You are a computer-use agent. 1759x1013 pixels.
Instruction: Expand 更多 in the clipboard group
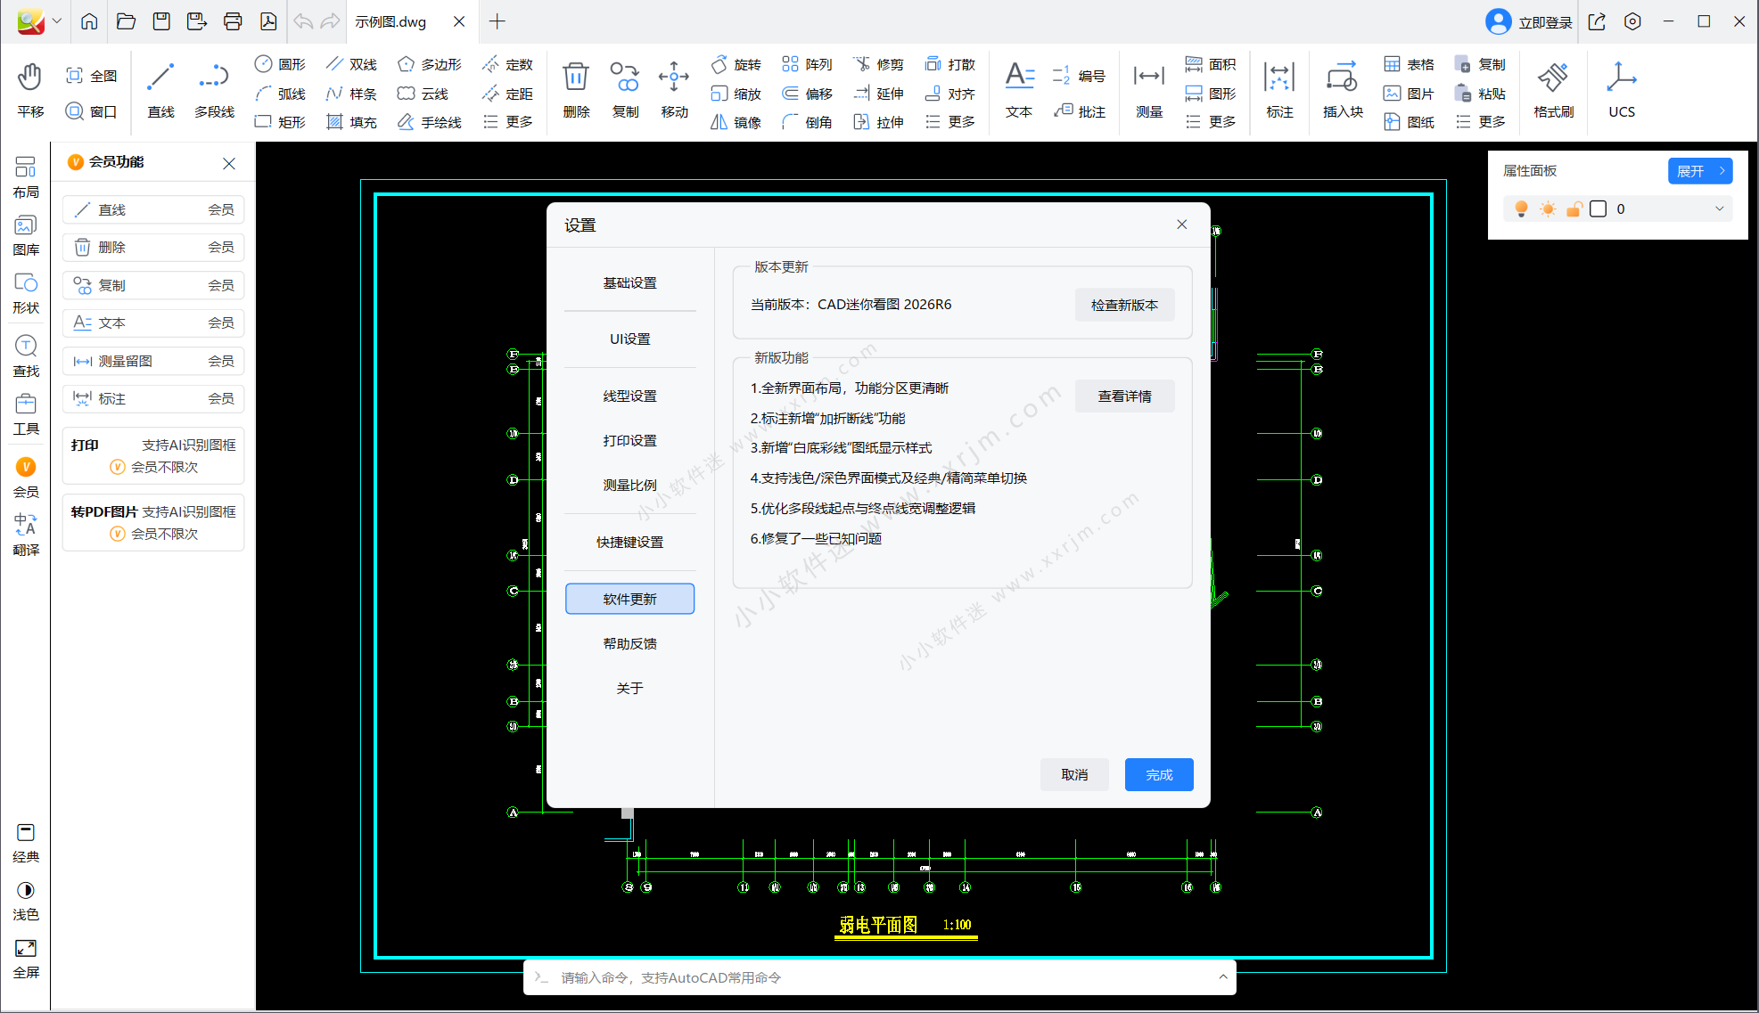(1480, 122)
